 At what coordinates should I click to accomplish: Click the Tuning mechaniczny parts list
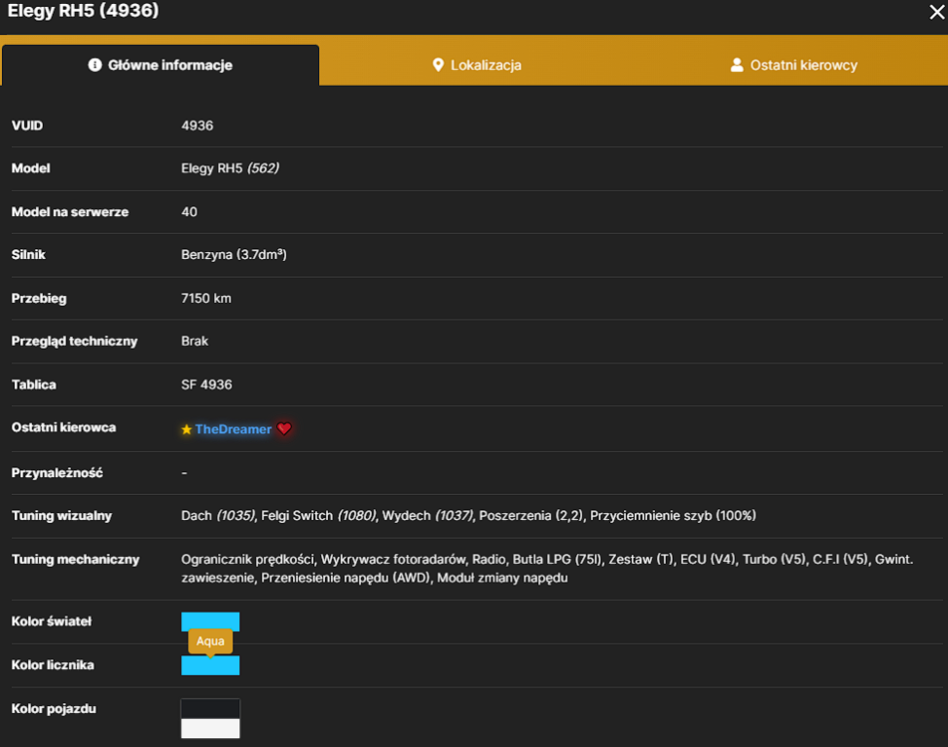click(x=547, y=569)
